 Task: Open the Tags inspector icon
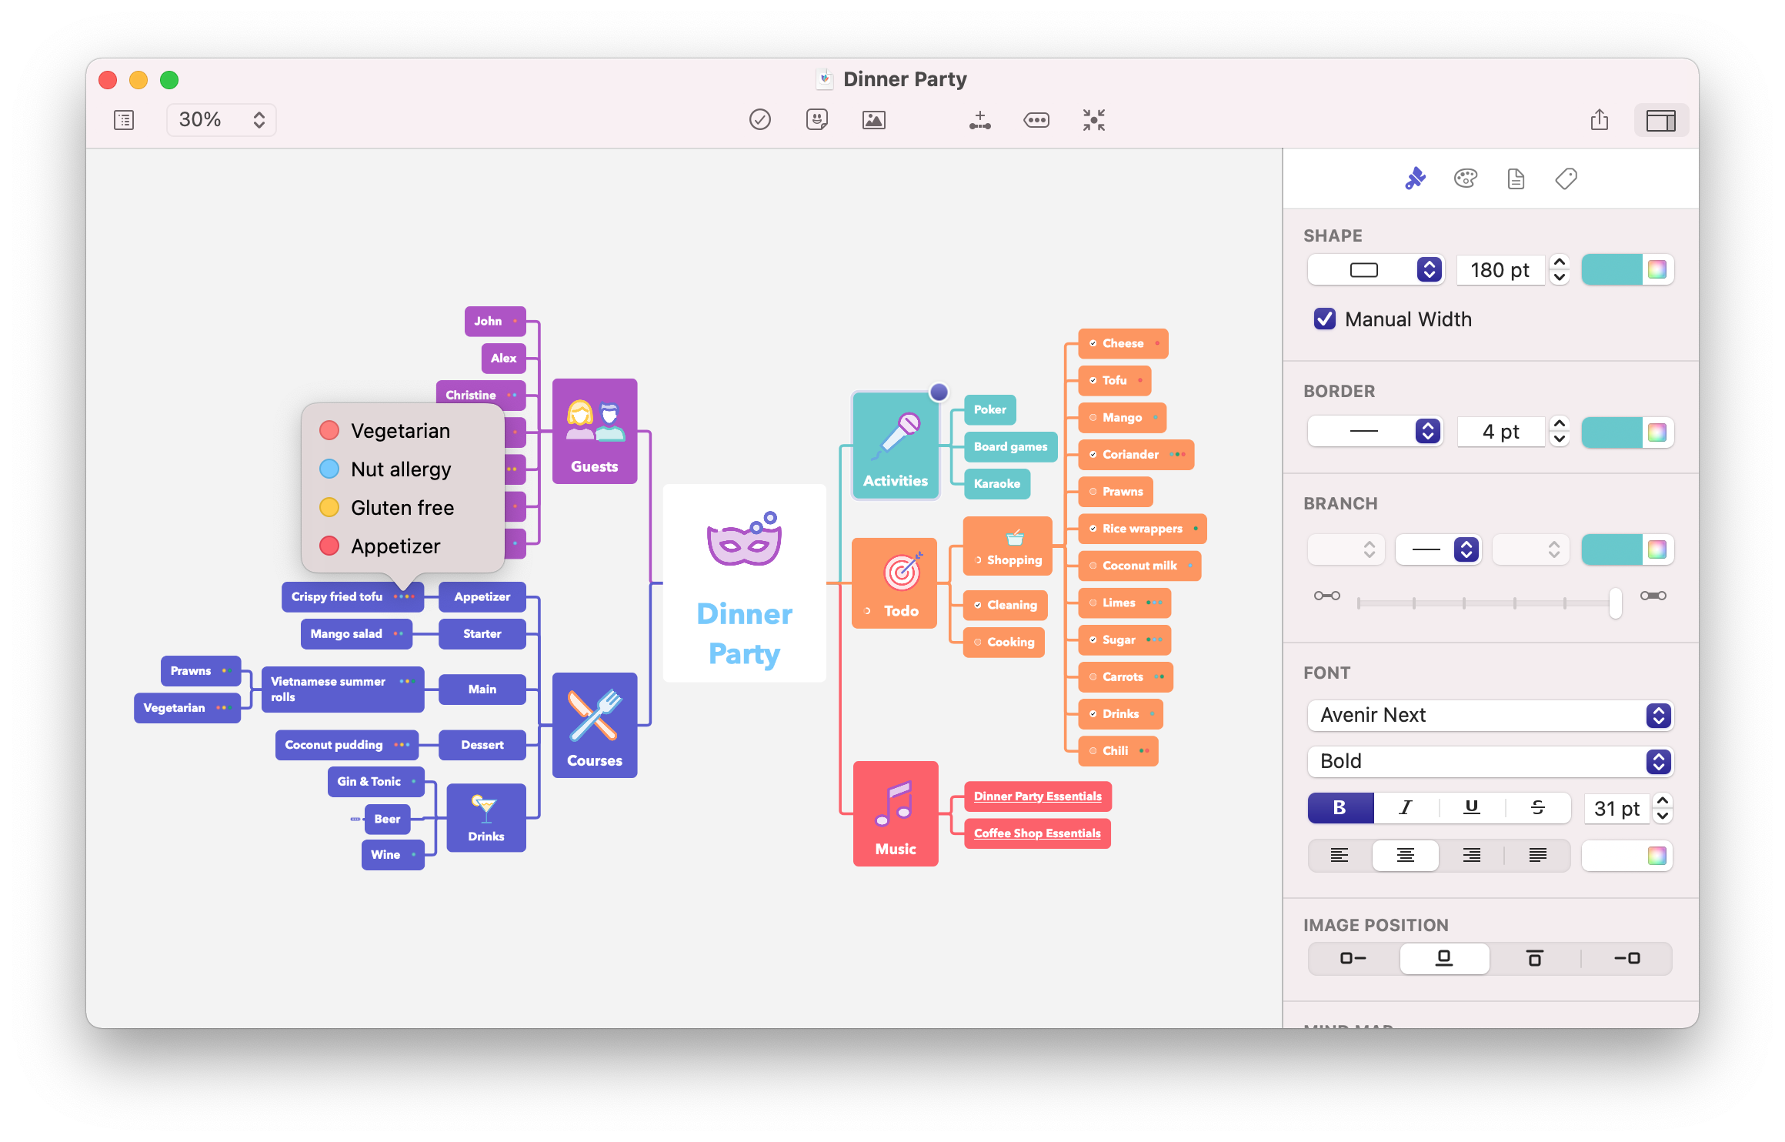pos(1565,178)
